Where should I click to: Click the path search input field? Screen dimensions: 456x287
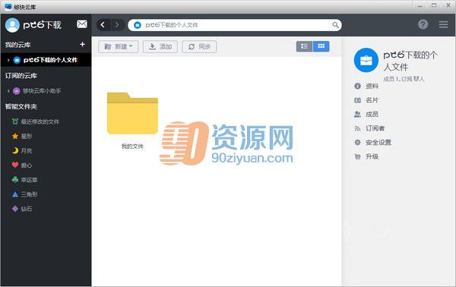tap(235, 25)
